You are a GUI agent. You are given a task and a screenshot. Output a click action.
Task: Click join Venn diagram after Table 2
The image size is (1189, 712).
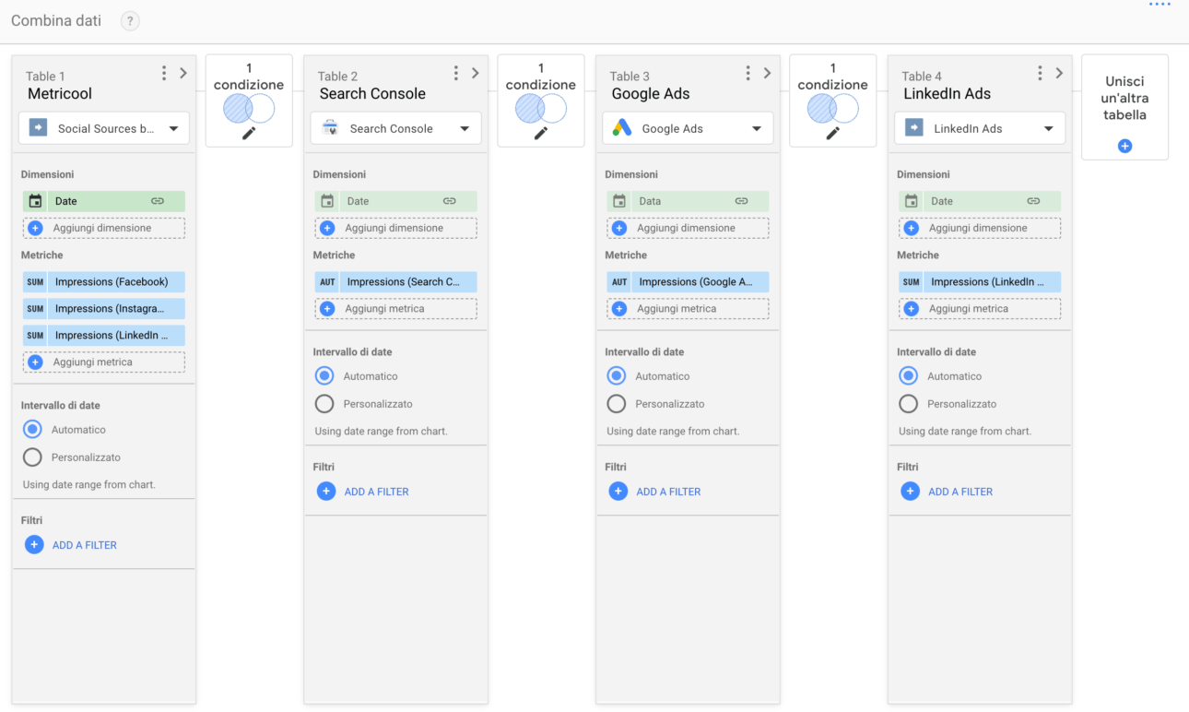541,109
